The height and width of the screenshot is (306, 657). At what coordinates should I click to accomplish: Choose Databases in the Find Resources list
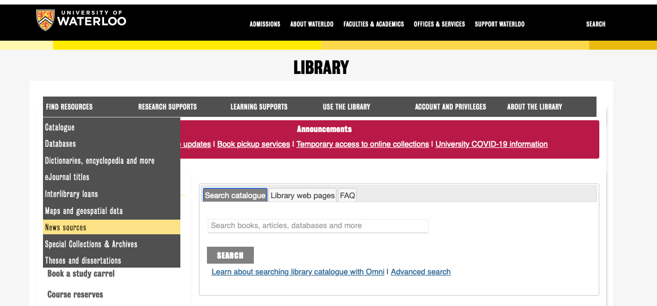click(60, 144)
